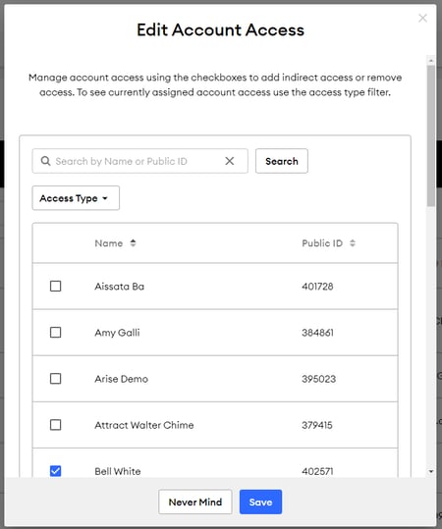Image resolution: width=442 pixels, height=529 pixels.
Task: Check the Amy Galli checkbox
Action: tap(55, 333)
